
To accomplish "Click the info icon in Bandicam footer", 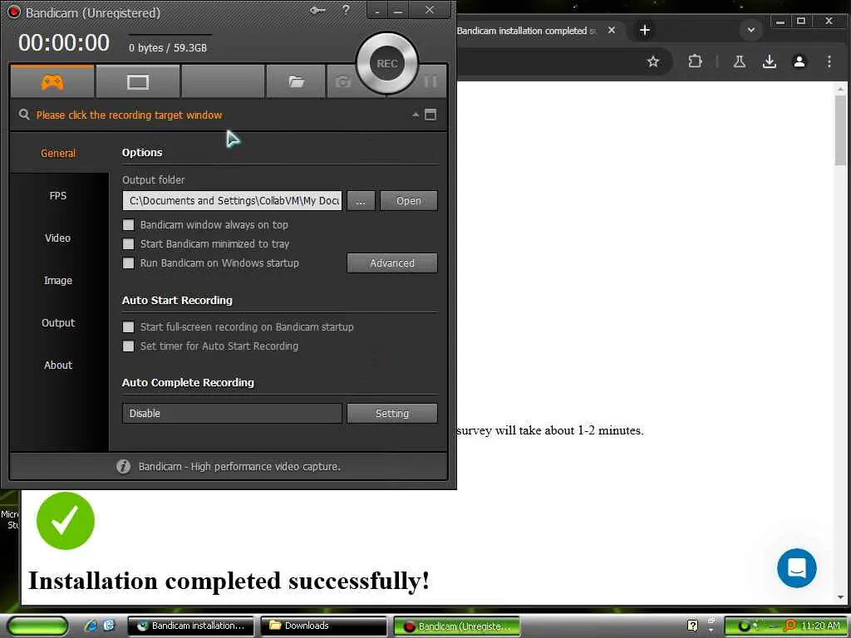I will tap(123, 466).
